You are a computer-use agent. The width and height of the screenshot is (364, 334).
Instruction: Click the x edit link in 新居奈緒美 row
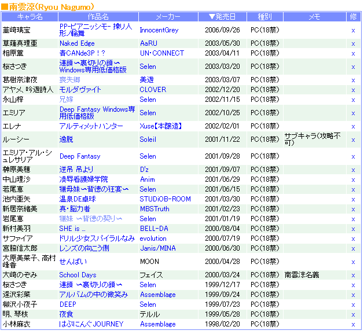[x=354, y=210]
